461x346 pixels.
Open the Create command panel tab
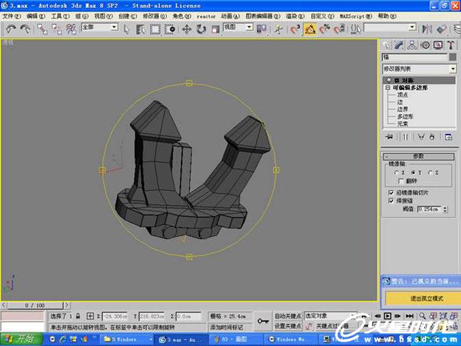(386, 45)
